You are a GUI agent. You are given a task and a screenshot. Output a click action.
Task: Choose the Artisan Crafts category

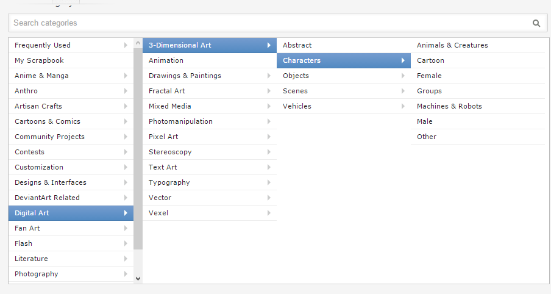[x=38, y=106]
